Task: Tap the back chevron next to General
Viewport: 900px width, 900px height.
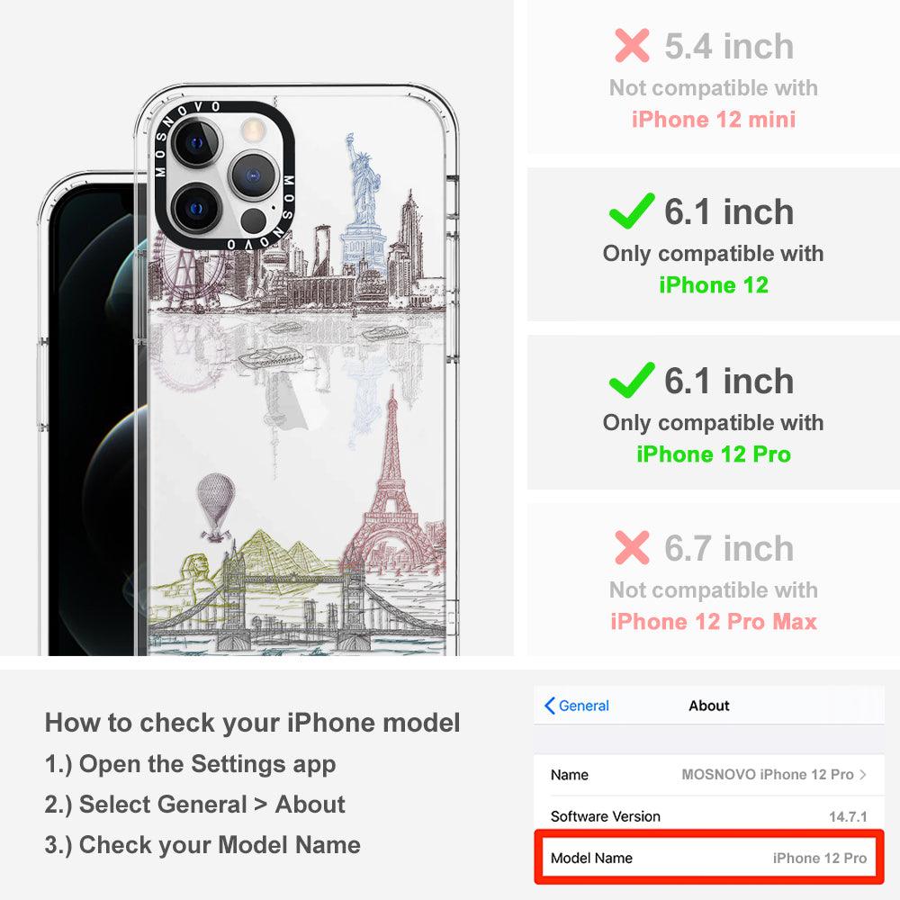Action: point(549,706)
